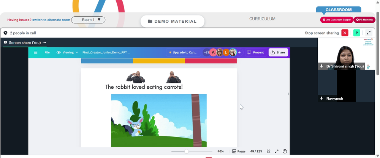
Task: Expand the Viewing mode dropdown
Action: 67,52
